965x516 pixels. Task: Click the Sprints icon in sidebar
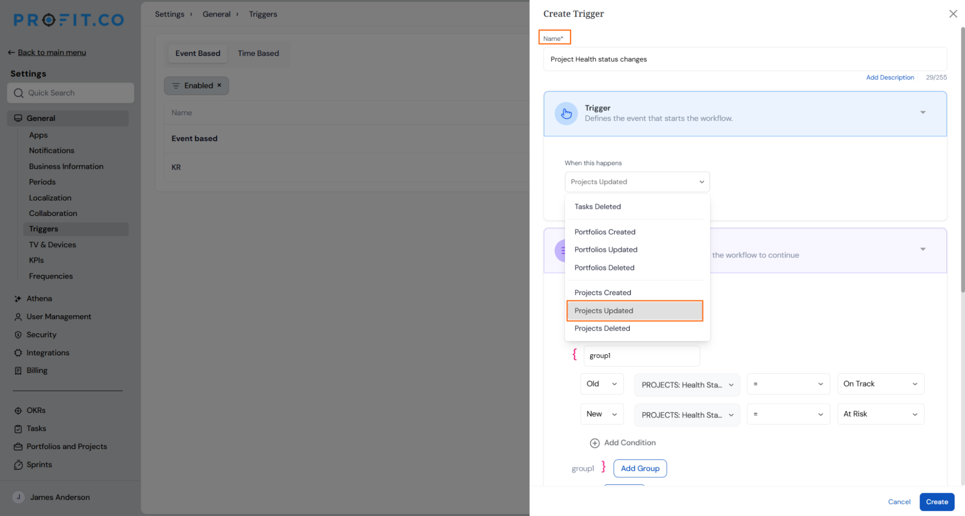pos(18,465)
